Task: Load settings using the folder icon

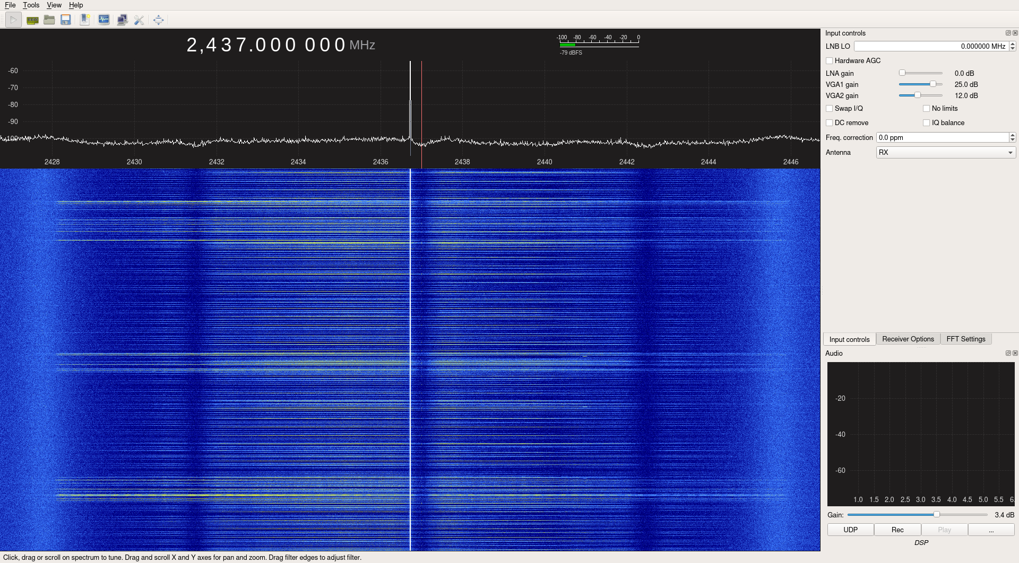Action: [49, 20]
